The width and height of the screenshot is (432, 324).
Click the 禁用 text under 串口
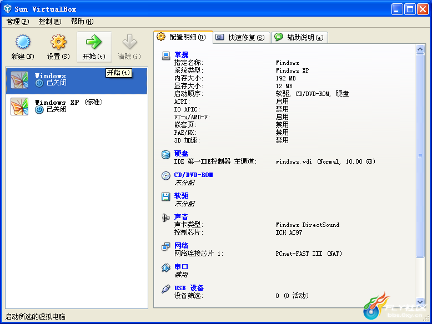pyautogui.click(x=181, y=275)
